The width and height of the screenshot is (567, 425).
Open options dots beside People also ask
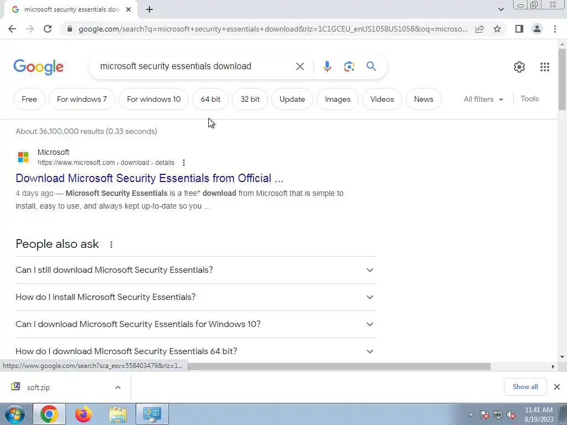(x=111, y=244)
